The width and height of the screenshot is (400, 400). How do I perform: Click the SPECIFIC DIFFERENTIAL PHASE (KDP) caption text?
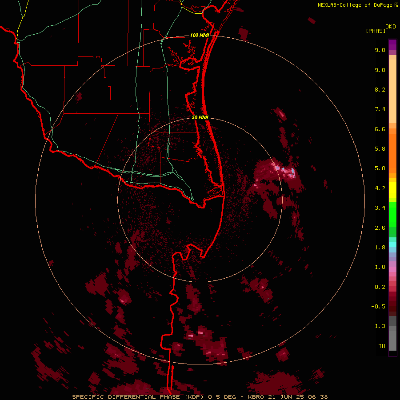tap(139, 397)
